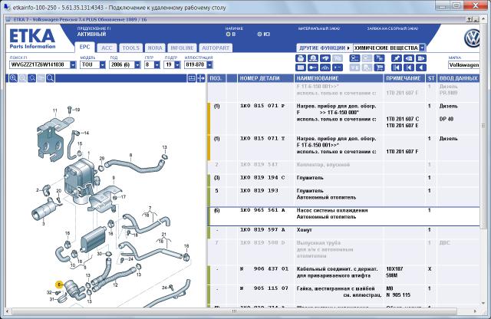Select the 'В' availability radio button
The width and height of the screenshot is (491, 319).
tap(228, 34)
